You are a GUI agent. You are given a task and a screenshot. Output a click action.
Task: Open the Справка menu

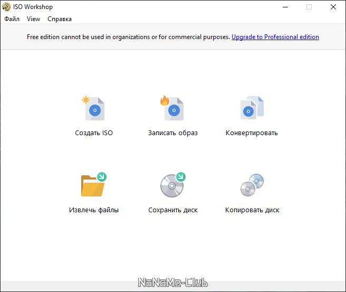pos(60,19)
